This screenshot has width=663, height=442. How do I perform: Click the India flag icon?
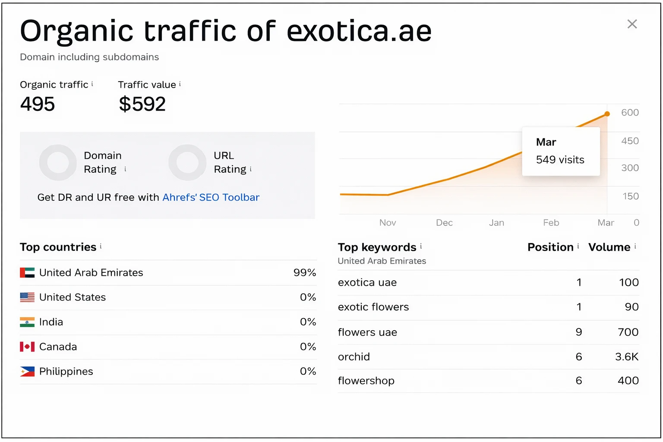[27, 322]
